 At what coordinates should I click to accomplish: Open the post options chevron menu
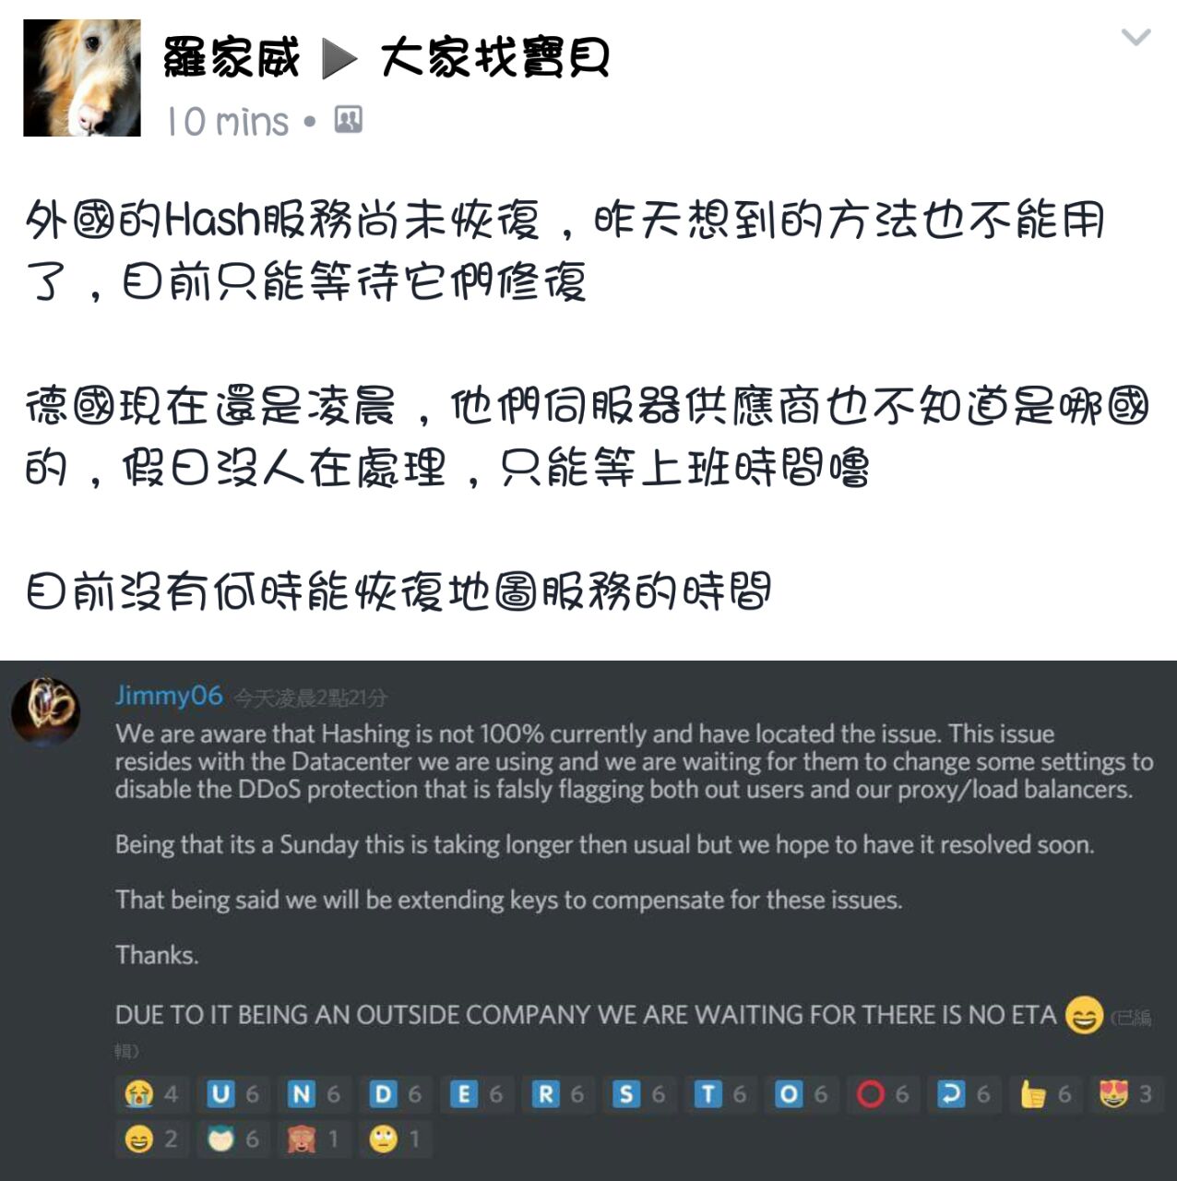[1135, 37]
